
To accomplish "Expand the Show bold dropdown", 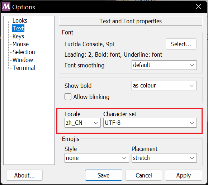I will pos(164,86).
